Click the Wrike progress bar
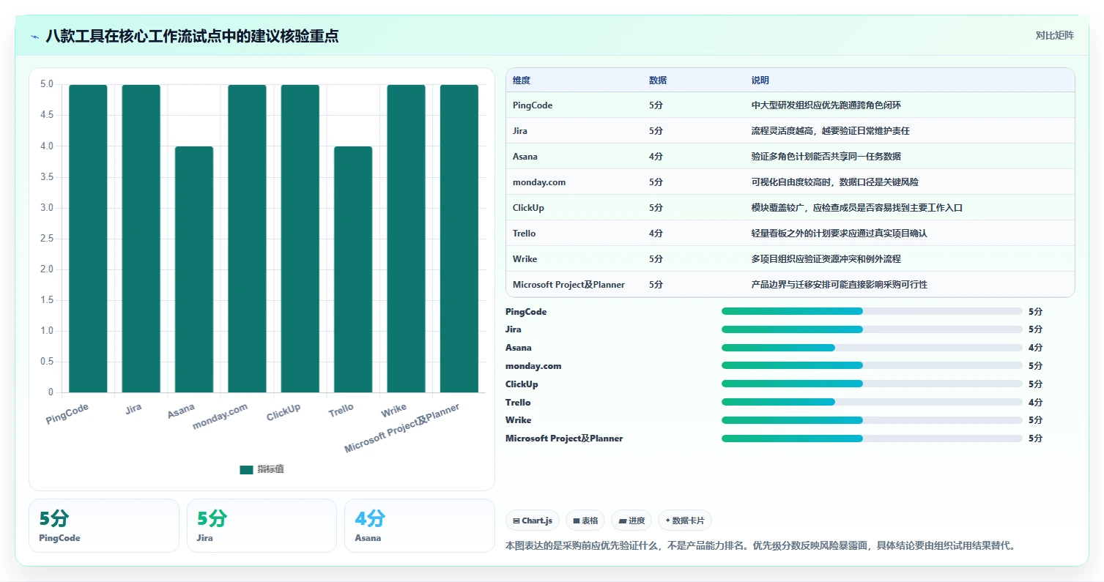 click(x=872, y=420)
